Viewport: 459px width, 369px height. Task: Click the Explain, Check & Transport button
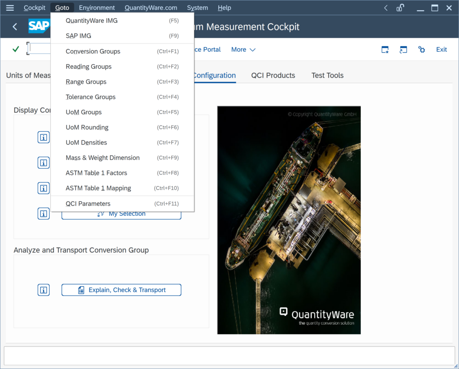[121, 290]
